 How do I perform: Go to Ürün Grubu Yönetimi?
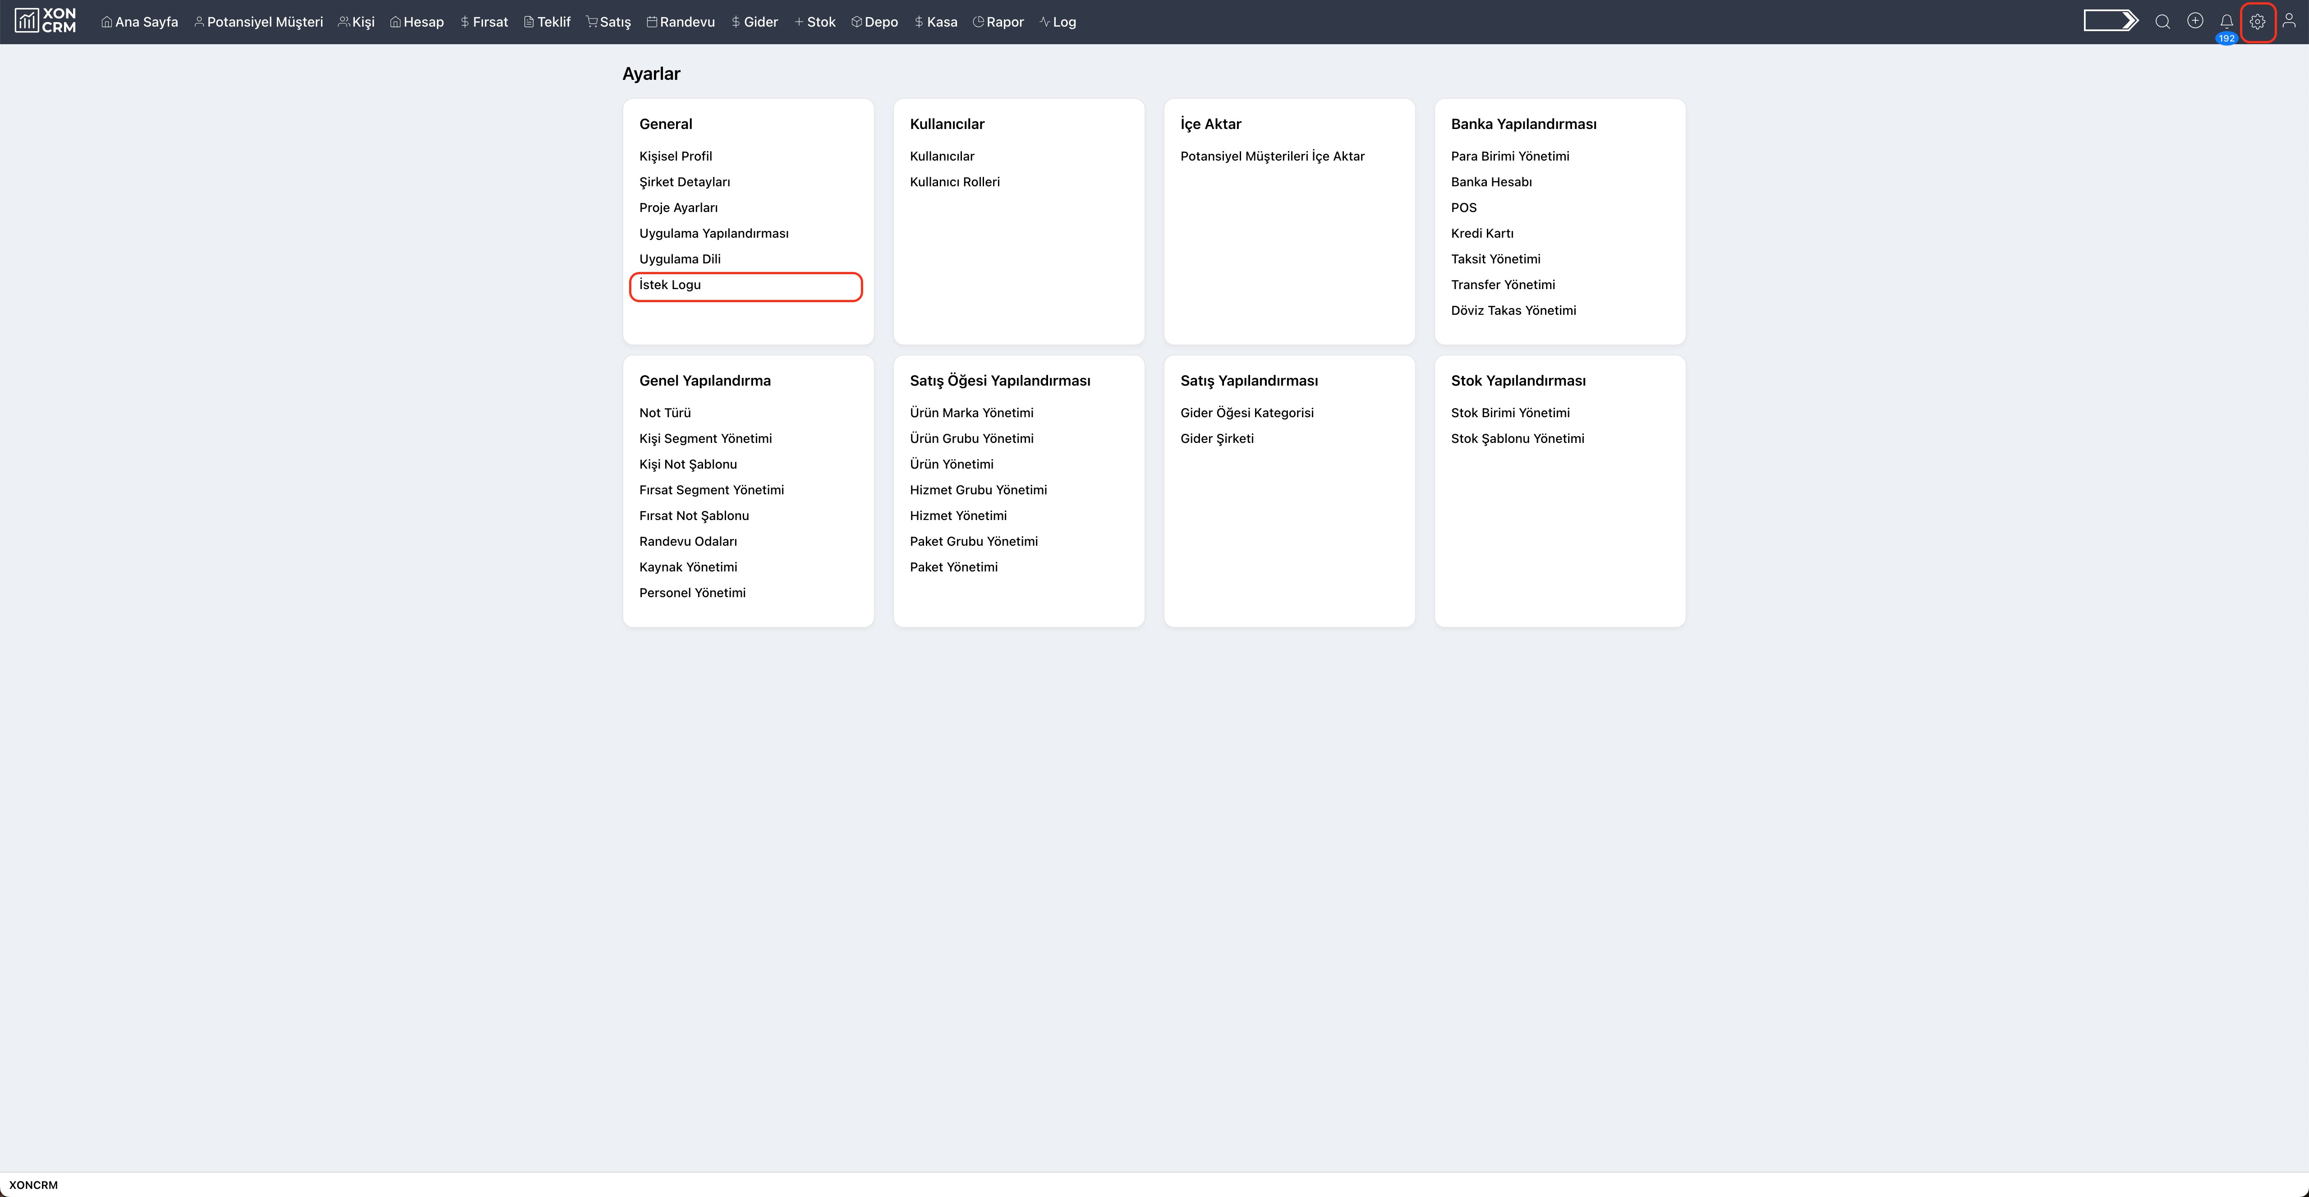point(972,438)
